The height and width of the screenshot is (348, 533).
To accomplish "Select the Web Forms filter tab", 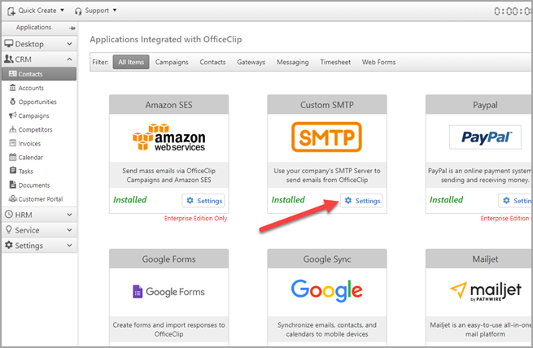I will pos(378,62).
